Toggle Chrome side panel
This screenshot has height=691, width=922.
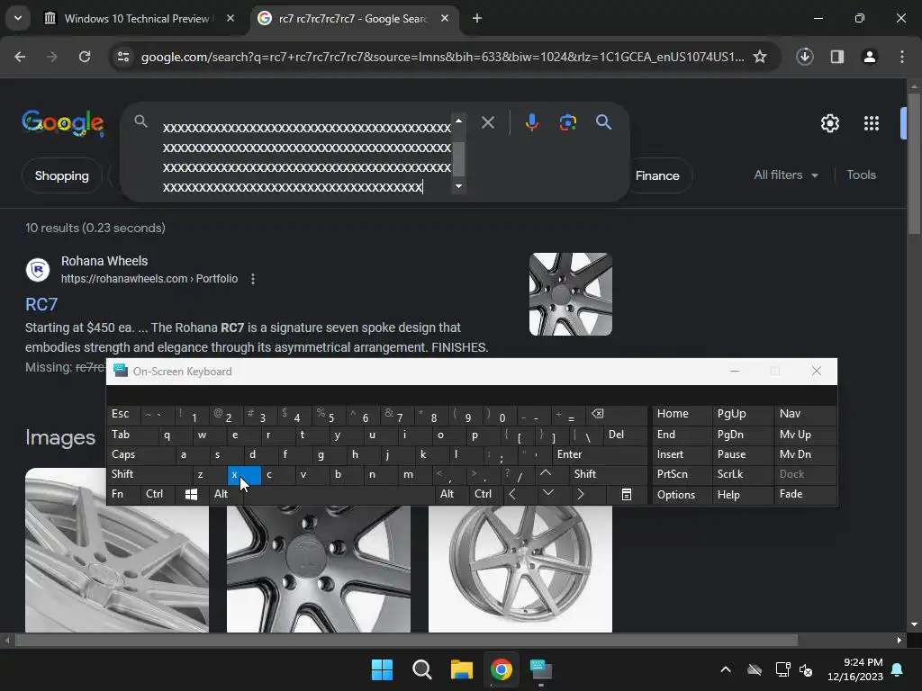(836, 57)
